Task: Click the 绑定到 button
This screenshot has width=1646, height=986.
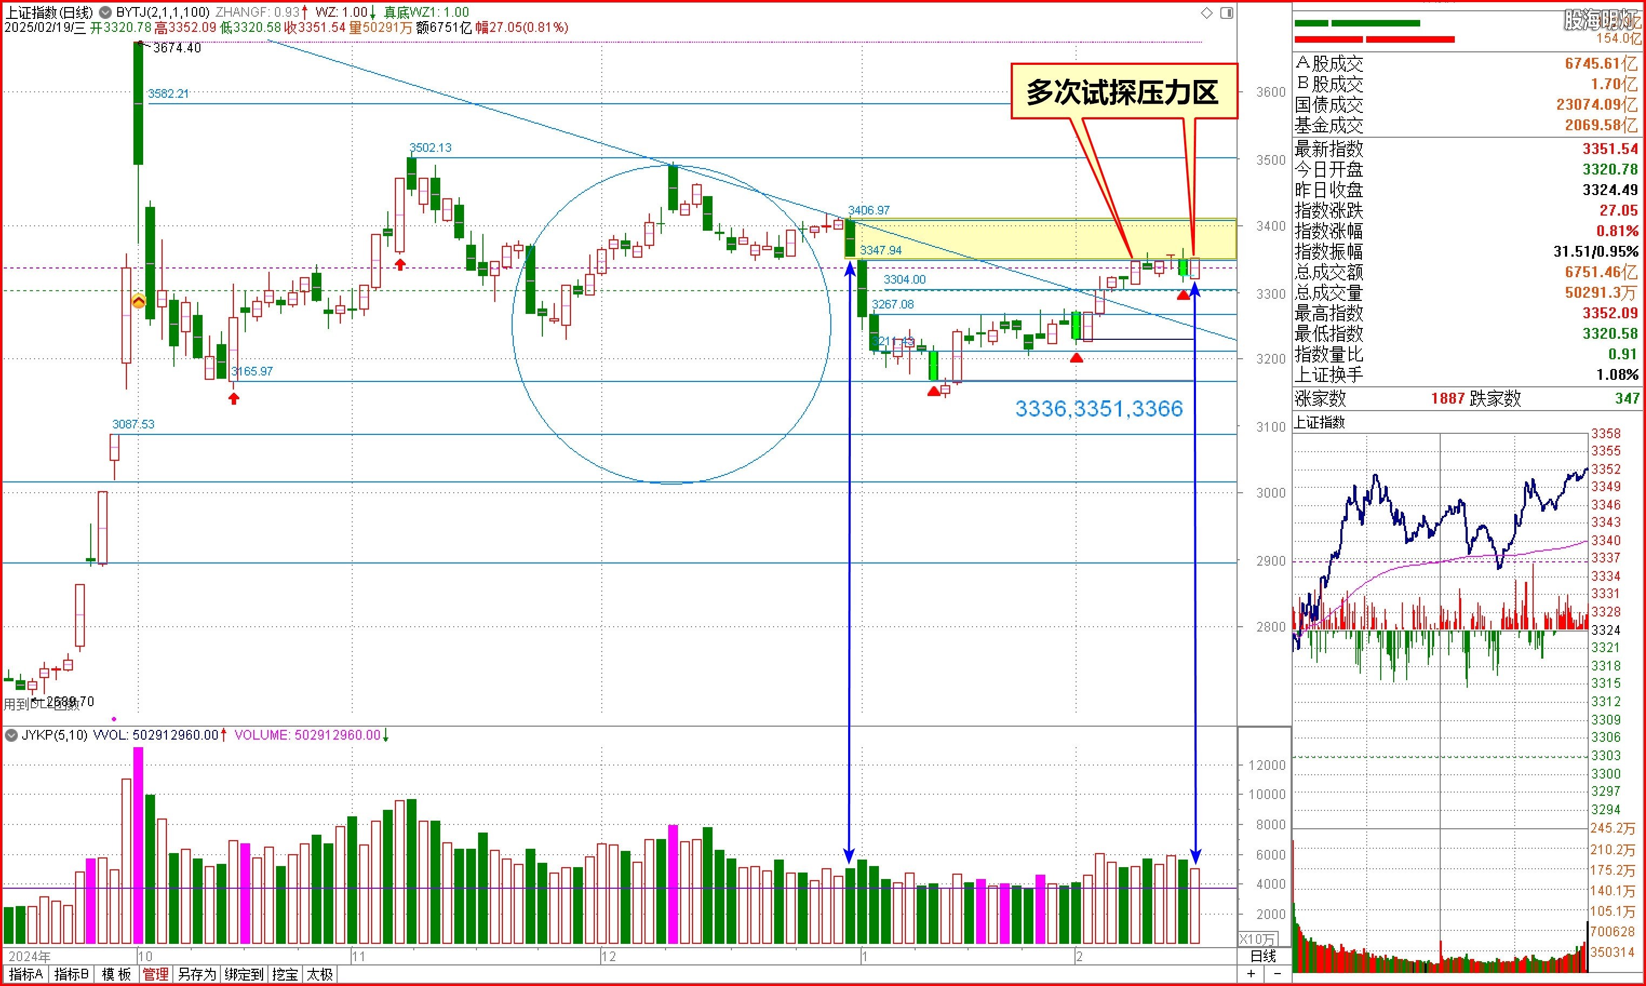Action: coord(244,974)
